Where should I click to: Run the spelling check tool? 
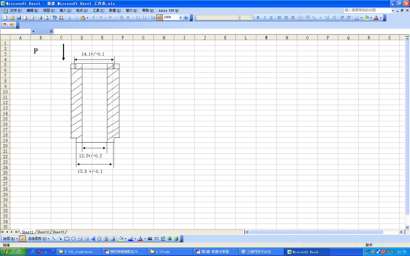[55, 18]
